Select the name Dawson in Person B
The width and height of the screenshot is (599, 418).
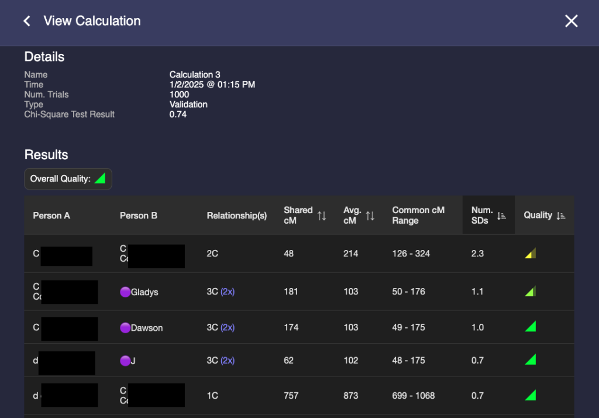click(147, 328)
